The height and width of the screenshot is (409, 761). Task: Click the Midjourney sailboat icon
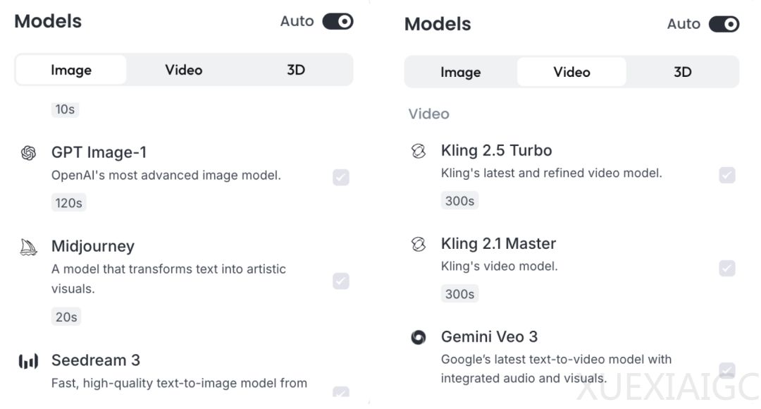tap(29, 248)
